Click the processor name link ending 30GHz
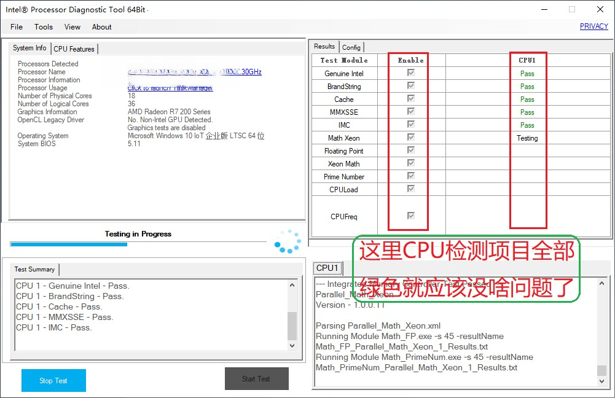615x398 pixels. coord(195,72)
